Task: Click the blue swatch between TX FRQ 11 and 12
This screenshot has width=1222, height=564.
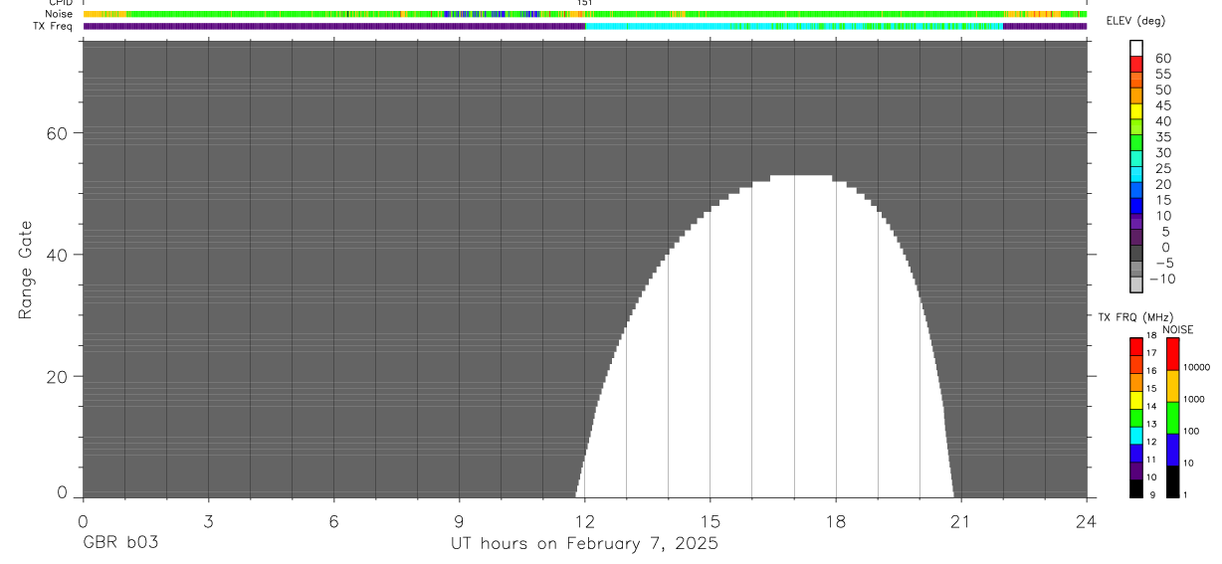Action: click(x=1136, y=453)
